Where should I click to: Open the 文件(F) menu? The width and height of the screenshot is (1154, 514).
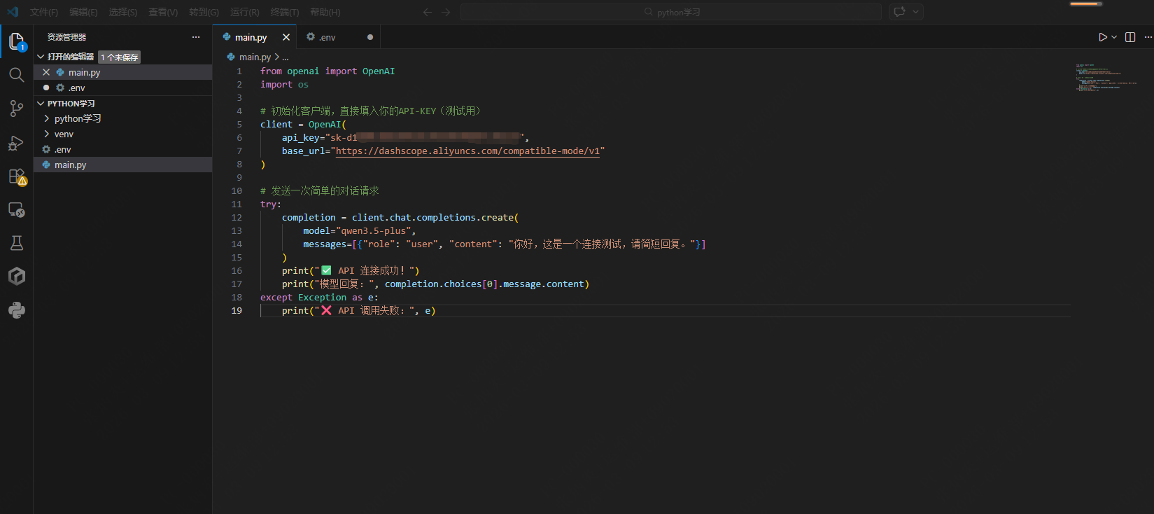[x=44, y=12]
